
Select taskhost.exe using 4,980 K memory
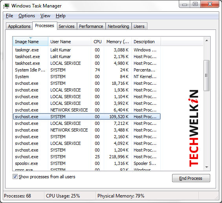pyautogui.click(x=87, y=63)
